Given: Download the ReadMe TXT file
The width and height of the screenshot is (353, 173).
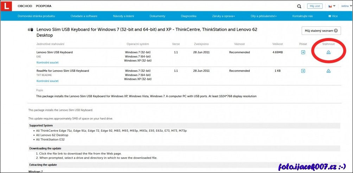Looking at the screenshot, I should (328, 71).
